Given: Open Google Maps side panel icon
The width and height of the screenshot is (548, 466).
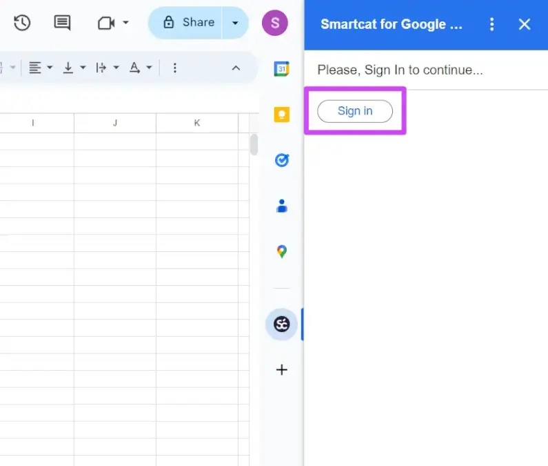Looking at the screenshot, I should coord(282,251).
